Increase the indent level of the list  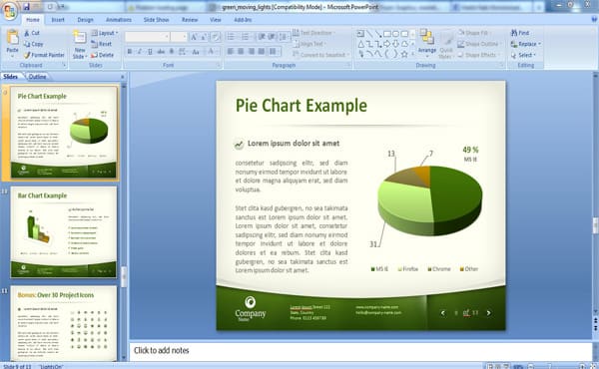[272, 37]
